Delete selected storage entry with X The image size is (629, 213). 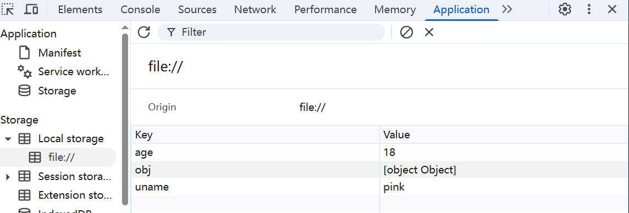point(429,32)
